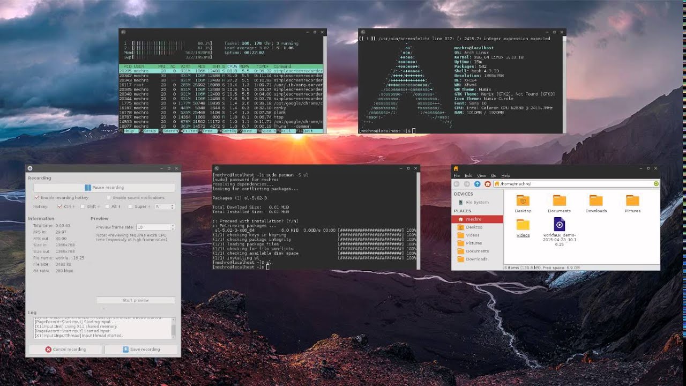
Task: Toggle the Alt + hotkey checkbox
Action: 108,206
